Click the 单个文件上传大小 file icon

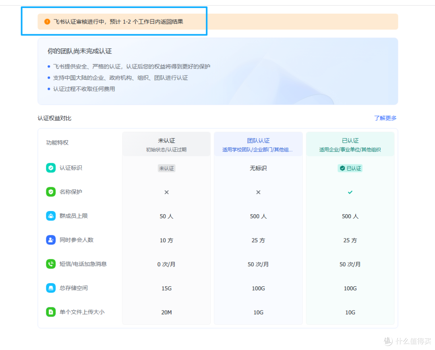pyautogui.click(x=51, y=312)
